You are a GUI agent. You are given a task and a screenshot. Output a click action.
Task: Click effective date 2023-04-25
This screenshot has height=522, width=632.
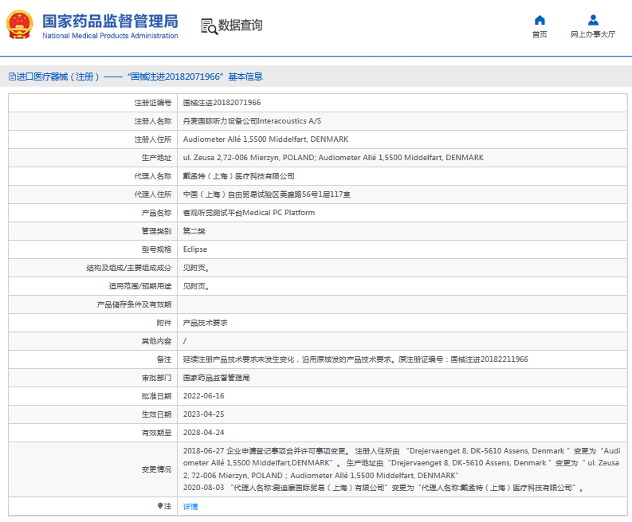tap(203, 414)
